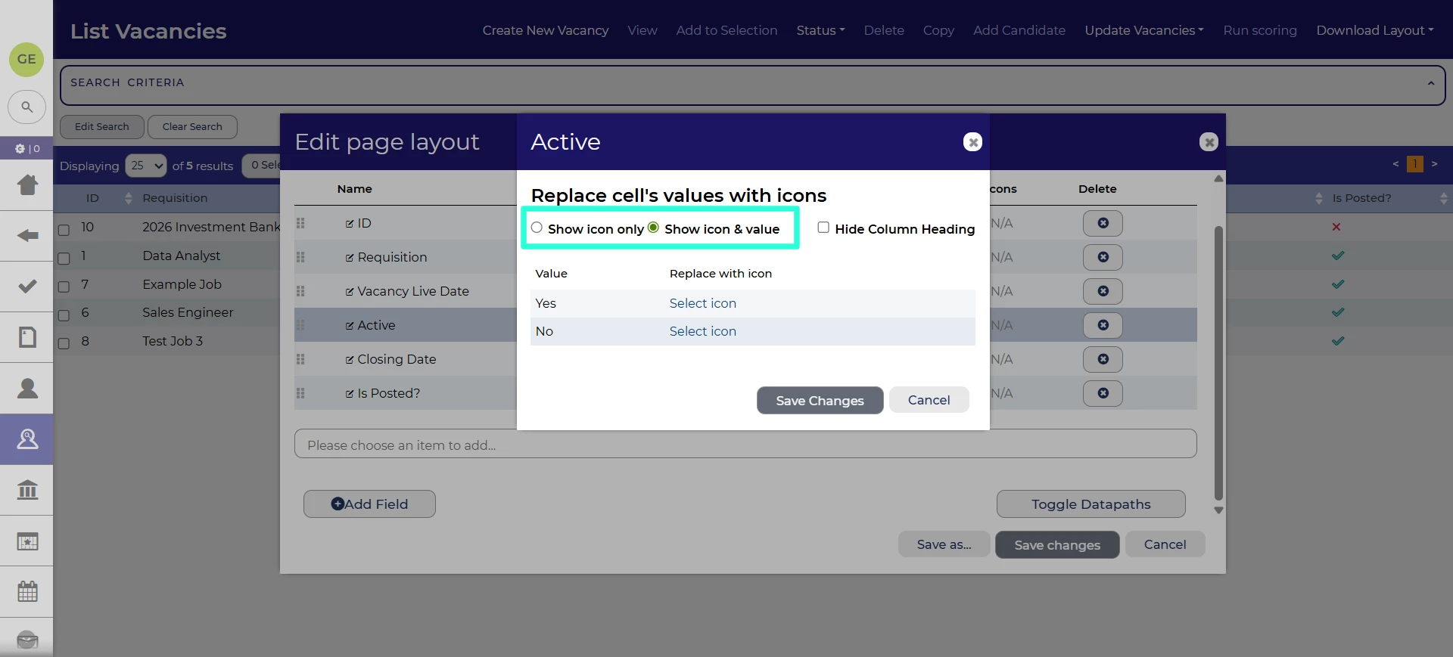Delete the Vacancy Live Date field row

pos(1103,291)
